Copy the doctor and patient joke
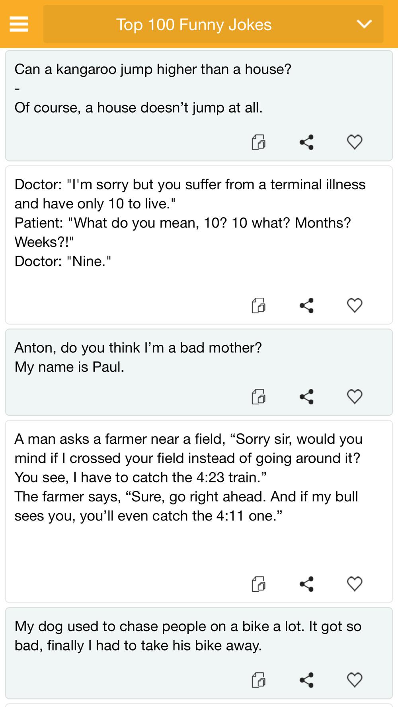Image resolution: width=398 pixels, height=707 pixels. [x=259, y=305]
